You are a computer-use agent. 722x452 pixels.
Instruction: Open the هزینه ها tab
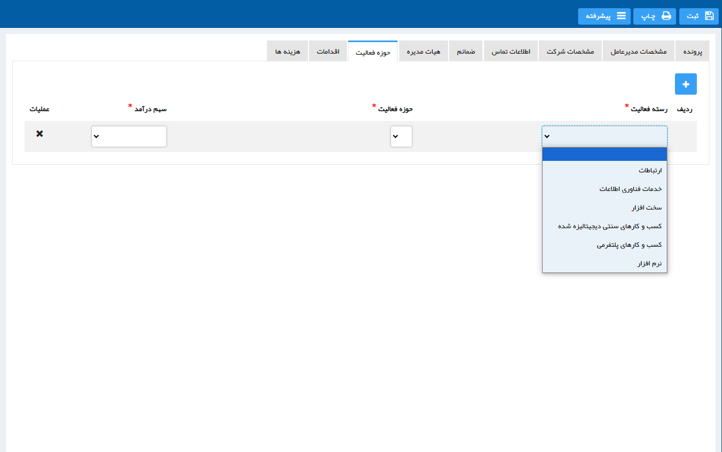point(288,51)
